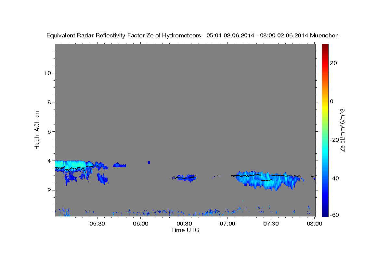Image resolution: width=390 pixels, height=260 pixels.
Task: Click the '05:30' time tick label
Action: coord(97,224)
